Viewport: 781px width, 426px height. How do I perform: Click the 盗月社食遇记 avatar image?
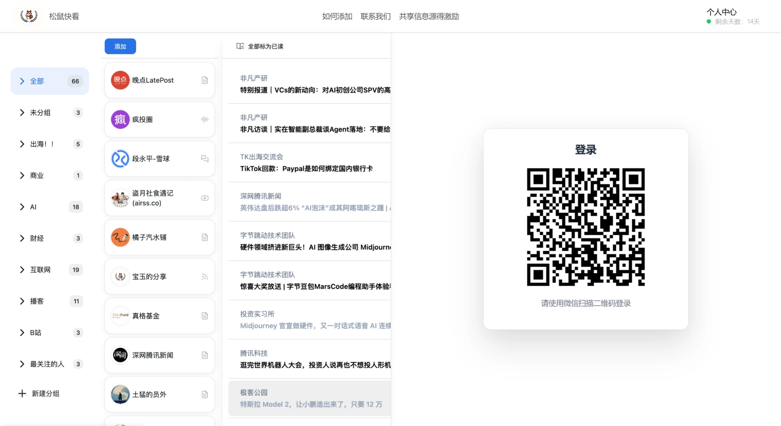point(120,198)
